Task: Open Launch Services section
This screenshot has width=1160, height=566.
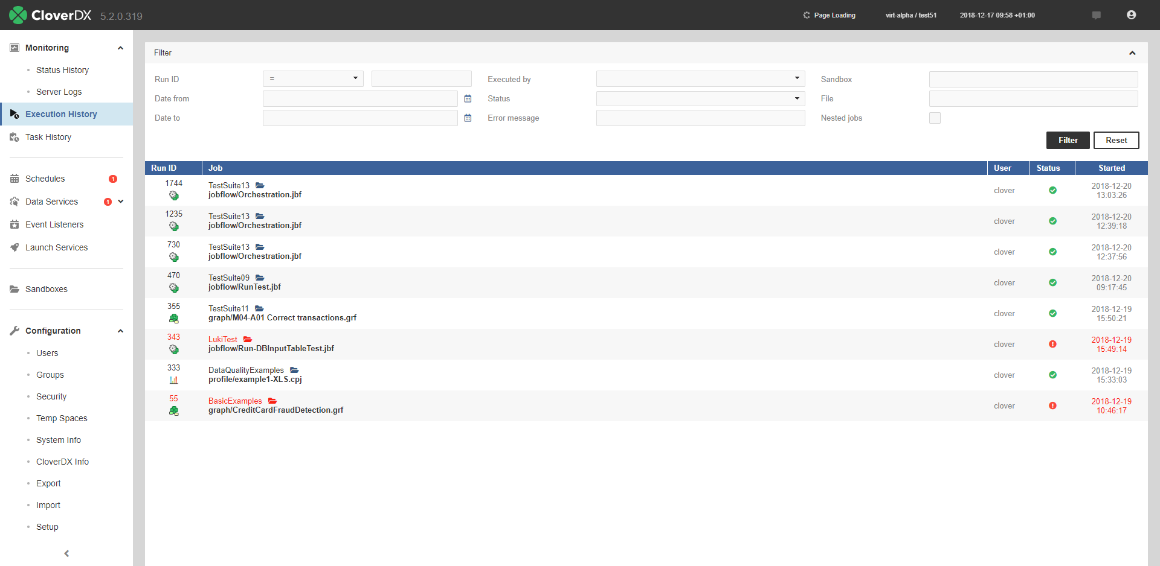Action: (56, 247)
